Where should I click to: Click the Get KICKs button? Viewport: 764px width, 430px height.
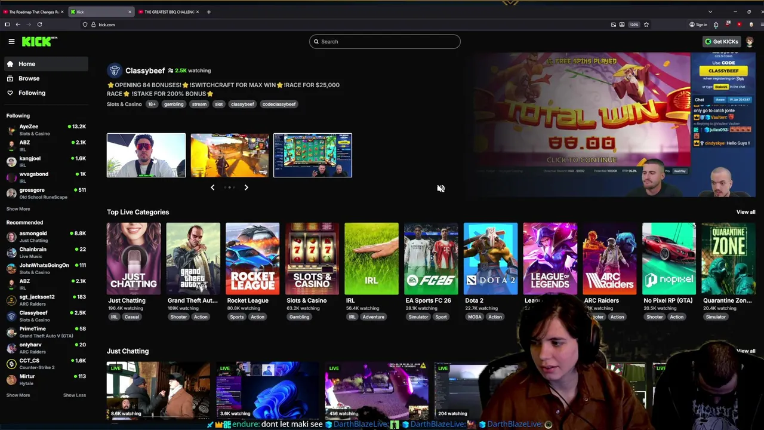coord(722,41)
